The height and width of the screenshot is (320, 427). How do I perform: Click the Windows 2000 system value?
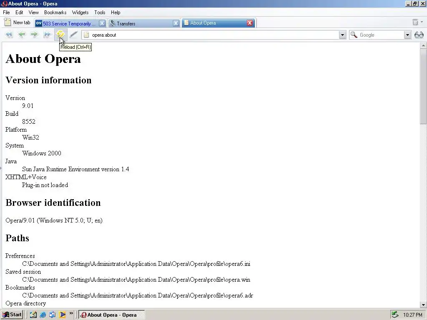point(42,153)
